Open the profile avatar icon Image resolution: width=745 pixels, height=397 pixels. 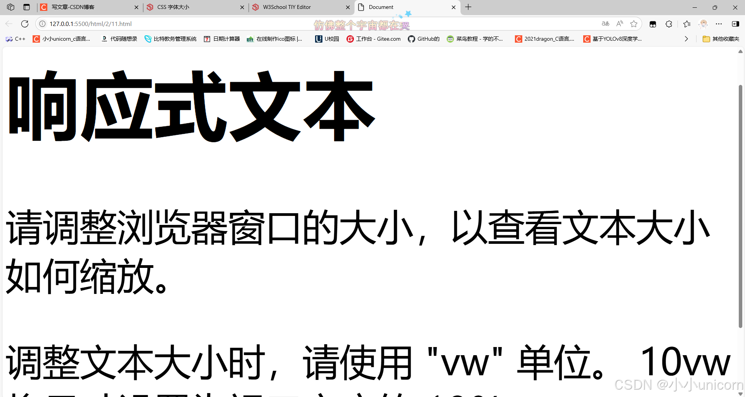[703, 24]
